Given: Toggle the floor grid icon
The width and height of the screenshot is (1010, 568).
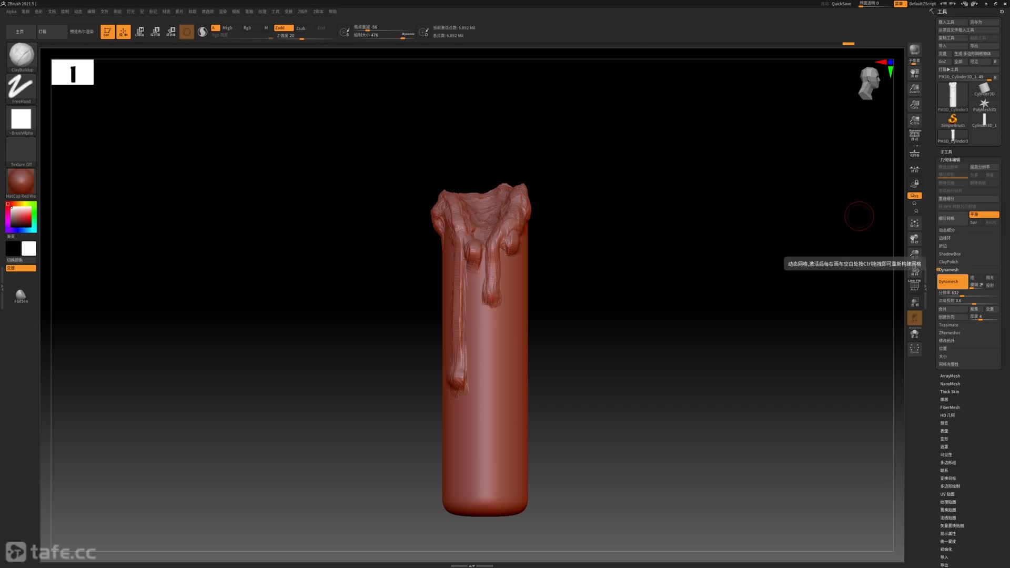Looking at the screenshot, I should [914, 153].
